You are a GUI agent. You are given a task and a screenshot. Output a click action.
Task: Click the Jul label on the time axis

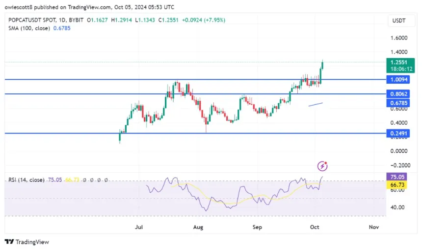point(139,227)
